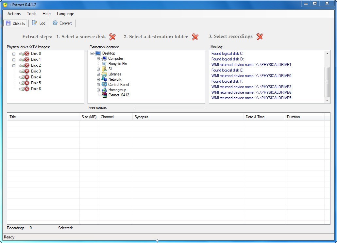Open the Tools menu
The height and width of the screenshot is (243, 337).
click(31, 14)
